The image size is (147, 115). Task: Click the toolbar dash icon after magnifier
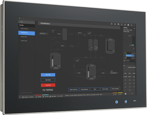pos(134,25)
